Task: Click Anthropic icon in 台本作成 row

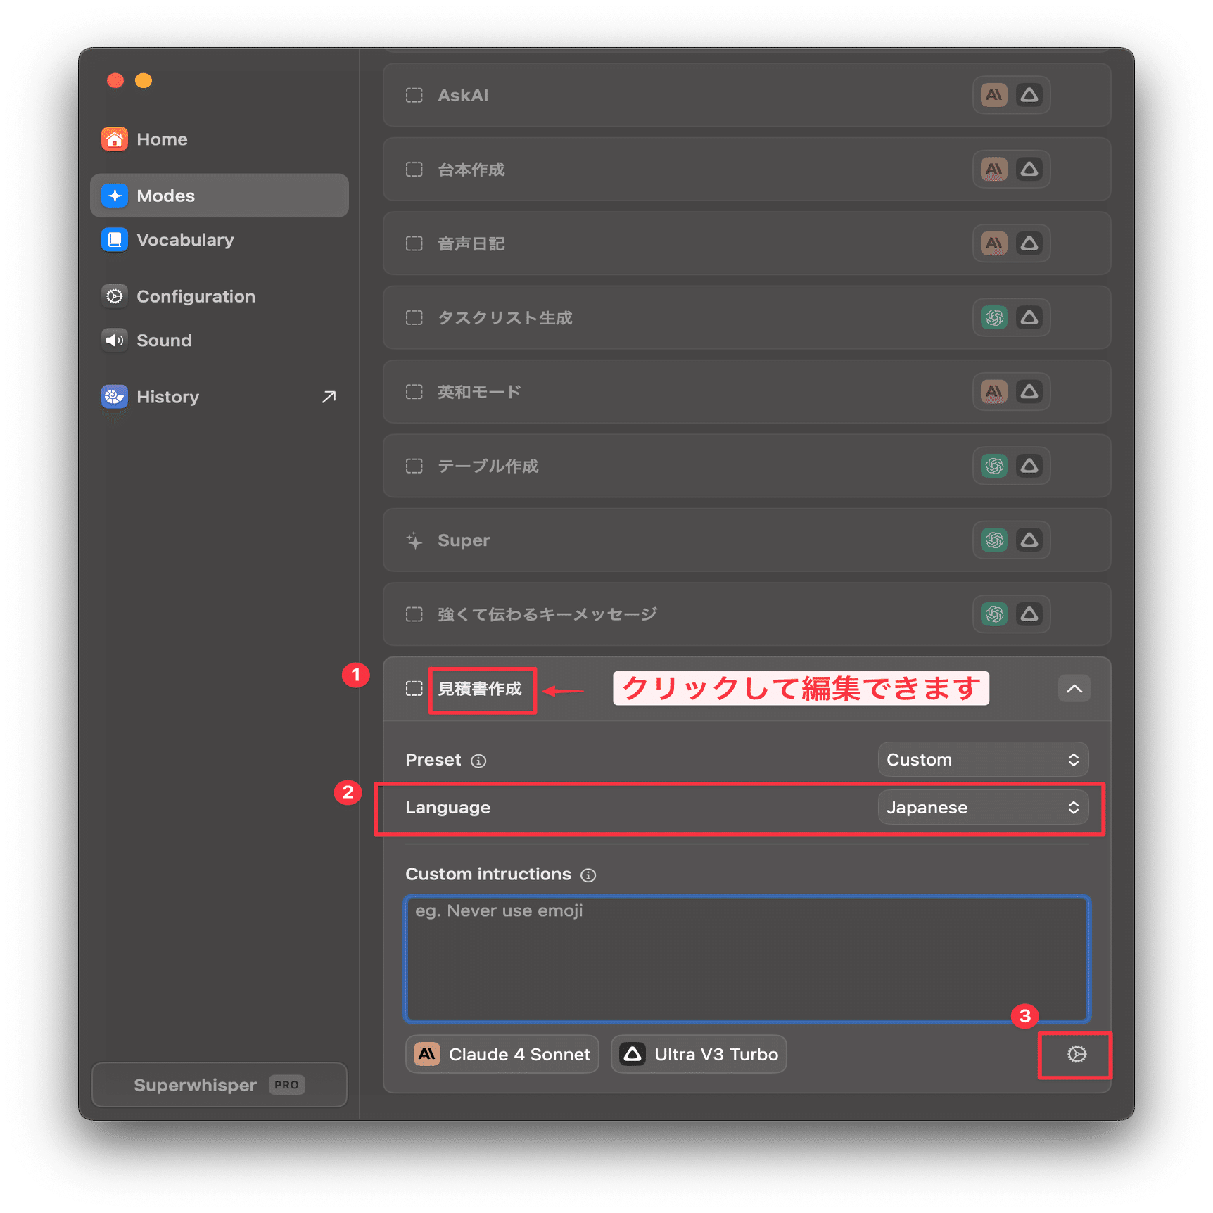Action: point(994,170)
